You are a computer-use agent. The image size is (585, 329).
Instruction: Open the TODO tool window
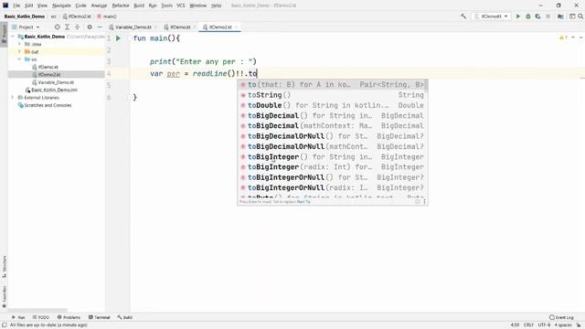coord(40,317)
